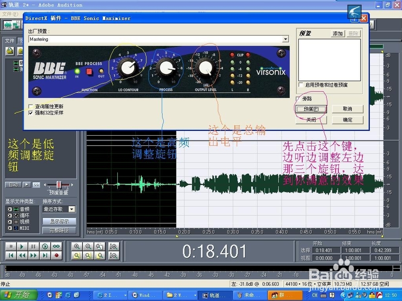Image resolution: width=402 pixels, height=301 pixels.
Task: Toggle the 旁路 bypass checkbox
Action: pyautogui.click(x=298, y=99)
